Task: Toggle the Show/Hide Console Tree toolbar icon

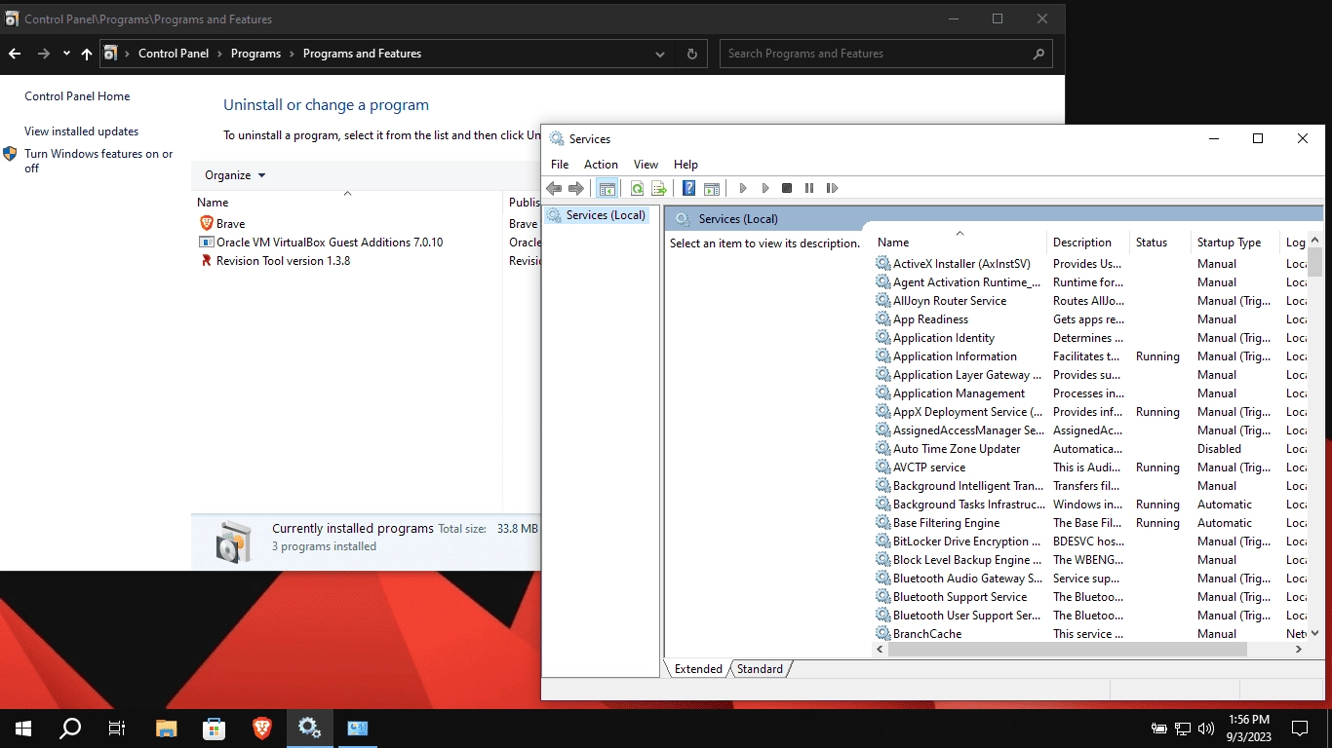Action: pos(607,188)
